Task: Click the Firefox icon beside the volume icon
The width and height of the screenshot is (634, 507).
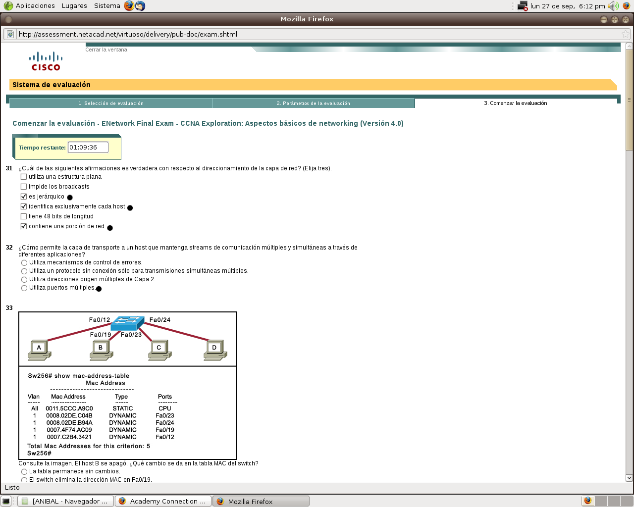Action: point(627,6)
